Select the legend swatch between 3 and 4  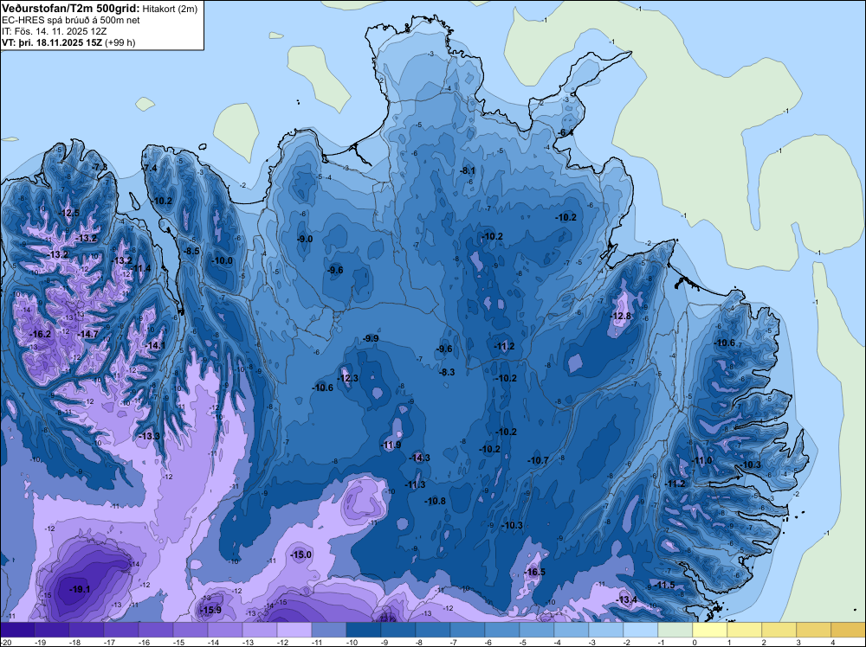814,630
